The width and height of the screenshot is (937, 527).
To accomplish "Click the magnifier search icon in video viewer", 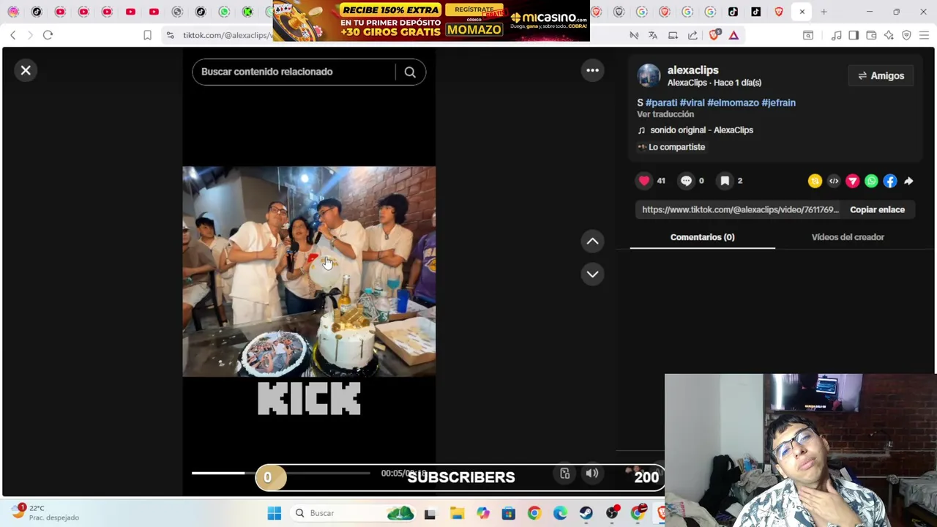I will (x=410, y=72).
